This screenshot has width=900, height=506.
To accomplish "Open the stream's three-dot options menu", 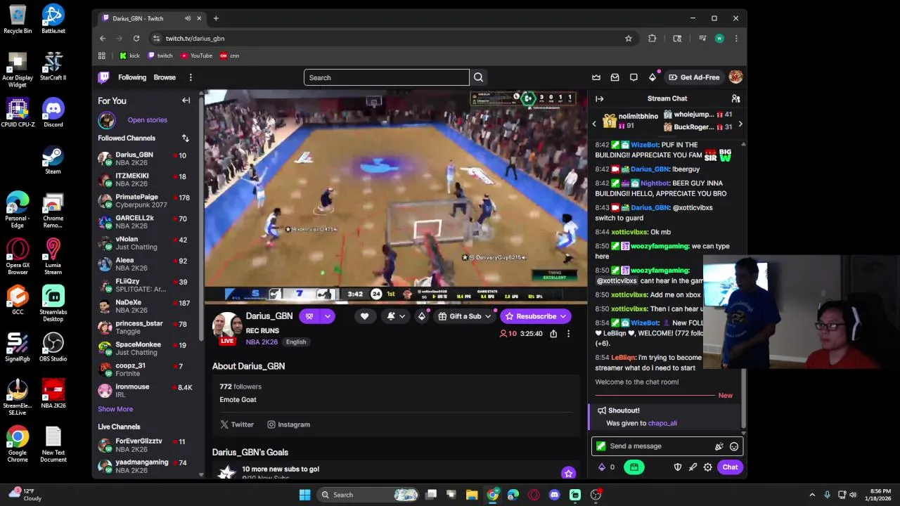I will [x=568, y=334].
